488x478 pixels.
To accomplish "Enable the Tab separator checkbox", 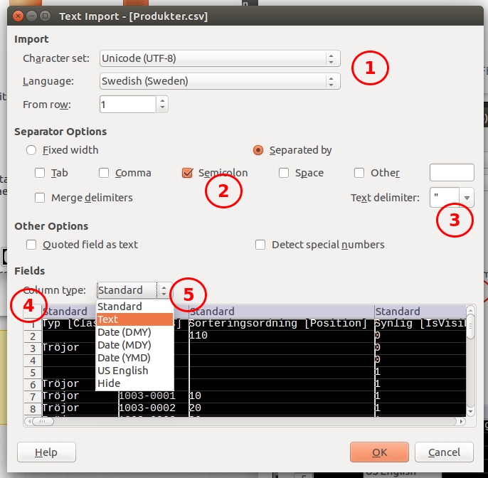I will tap(40, 173).
